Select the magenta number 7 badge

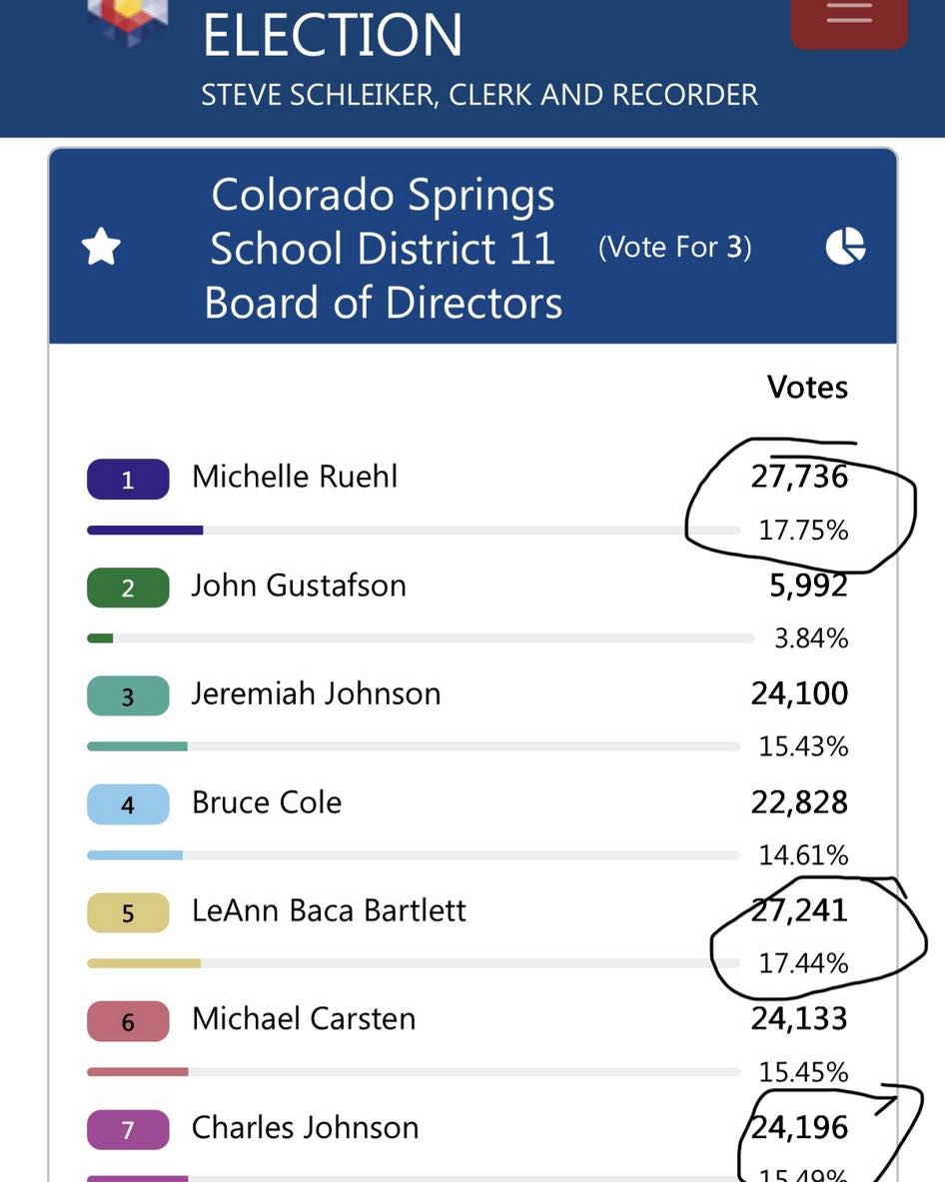click(x=128, y=1130)
